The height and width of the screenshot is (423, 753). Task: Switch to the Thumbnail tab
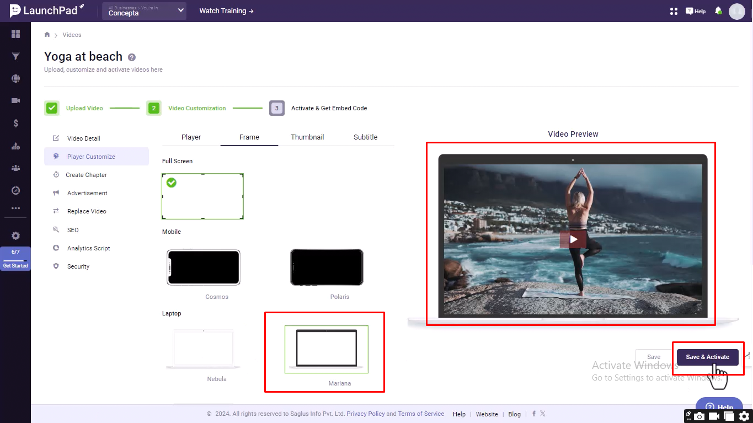pyautogui.click(x=307, y=137)
